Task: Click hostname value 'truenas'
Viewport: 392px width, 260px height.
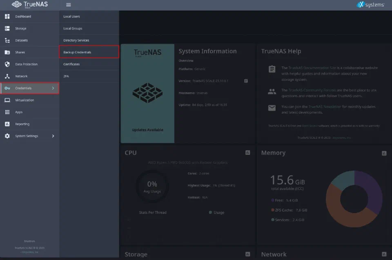Action: pyautogui.click(x=202, y=93)
